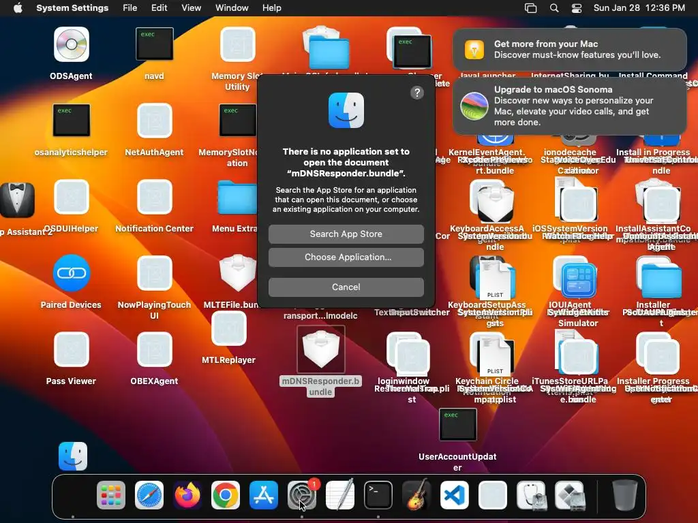The width and height of the screenshot is (698, 523).
Task: Open the Upgrade to macOS Sonoma notification
Action: click(569, 106)
